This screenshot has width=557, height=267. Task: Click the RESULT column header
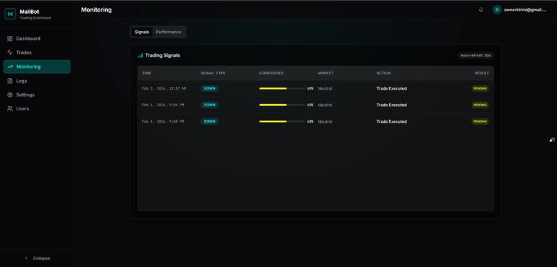click(482, 73)
